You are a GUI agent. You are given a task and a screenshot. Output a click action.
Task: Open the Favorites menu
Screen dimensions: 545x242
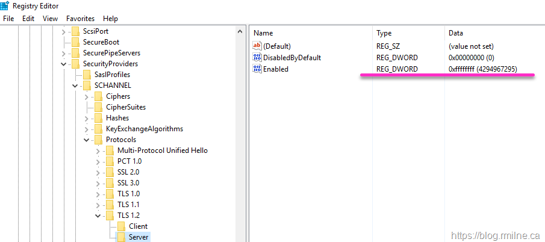[x=80, y=19]
